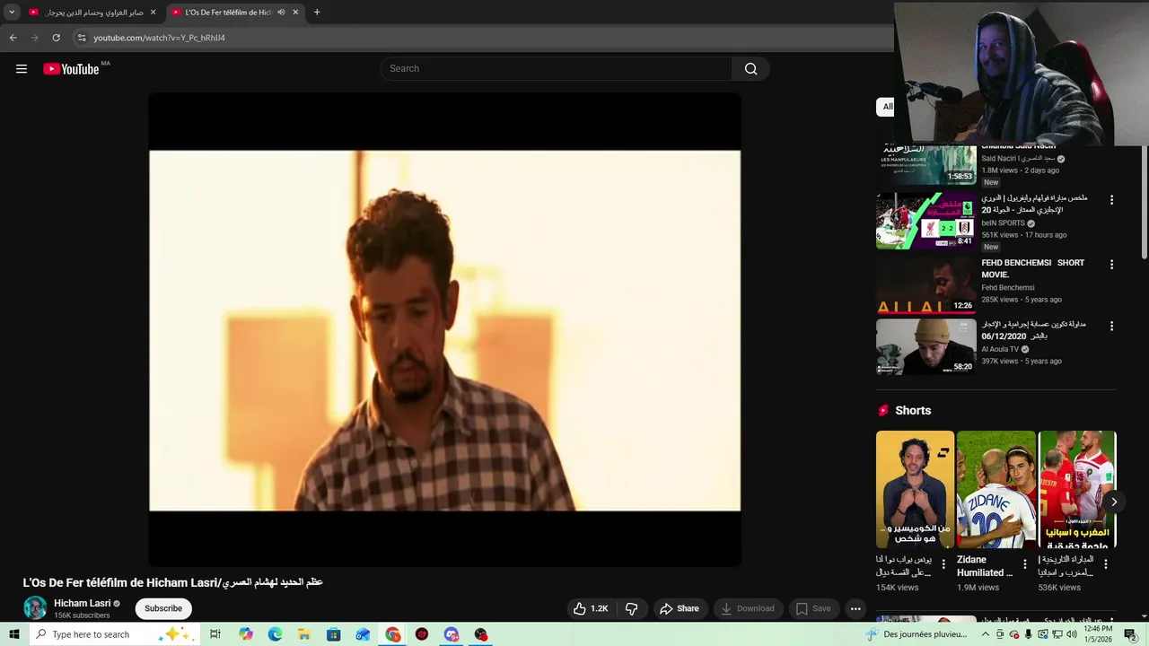Click the microphone tray icon
Viewport: 1149px width, 646px height.
point(1028,634)
